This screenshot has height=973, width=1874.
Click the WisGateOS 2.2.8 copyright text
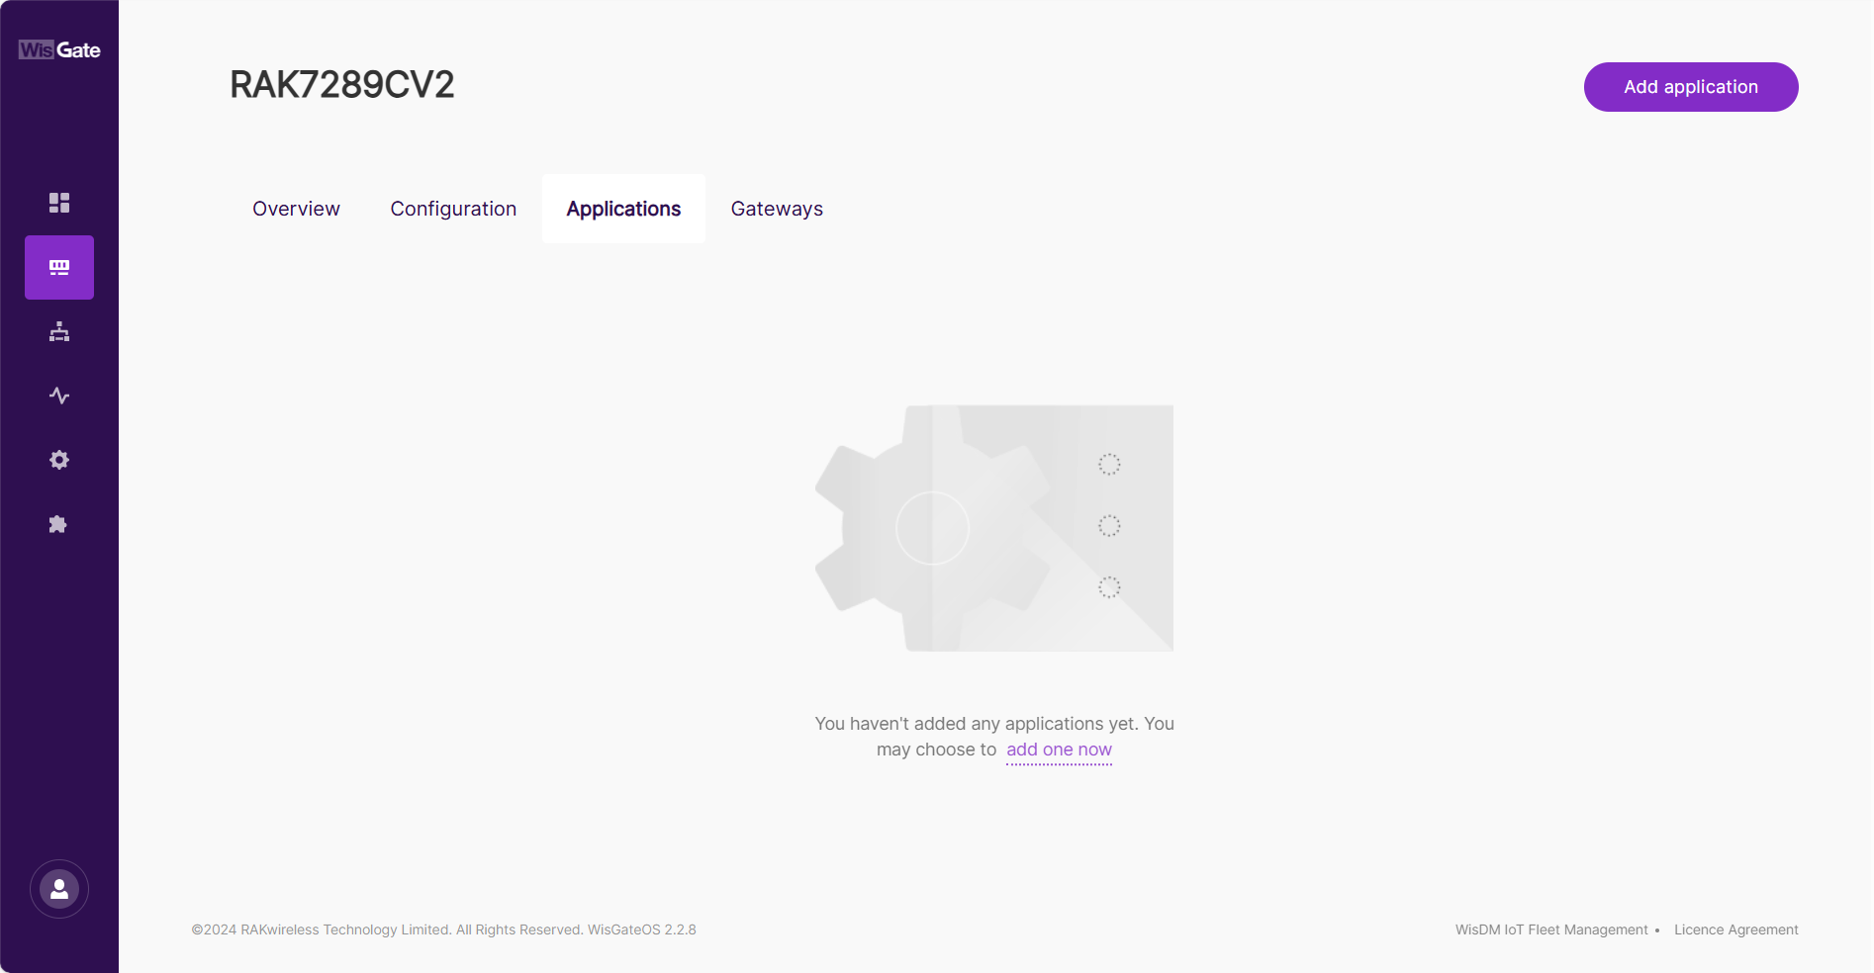coord(443,929)
